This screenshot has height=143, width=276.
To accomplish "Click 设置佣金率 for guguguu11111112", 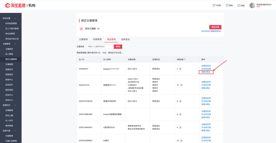I will [x=206, y=66].
